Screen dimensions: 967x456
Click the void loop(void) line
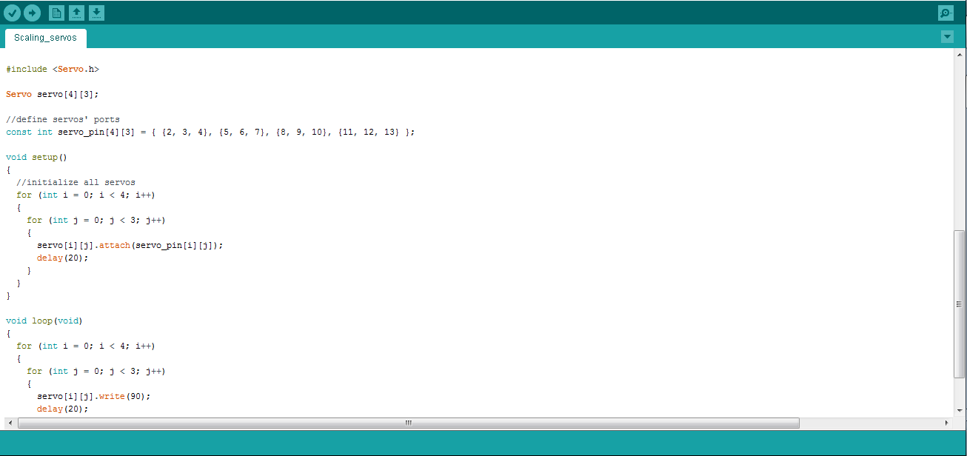click(44, 321)
